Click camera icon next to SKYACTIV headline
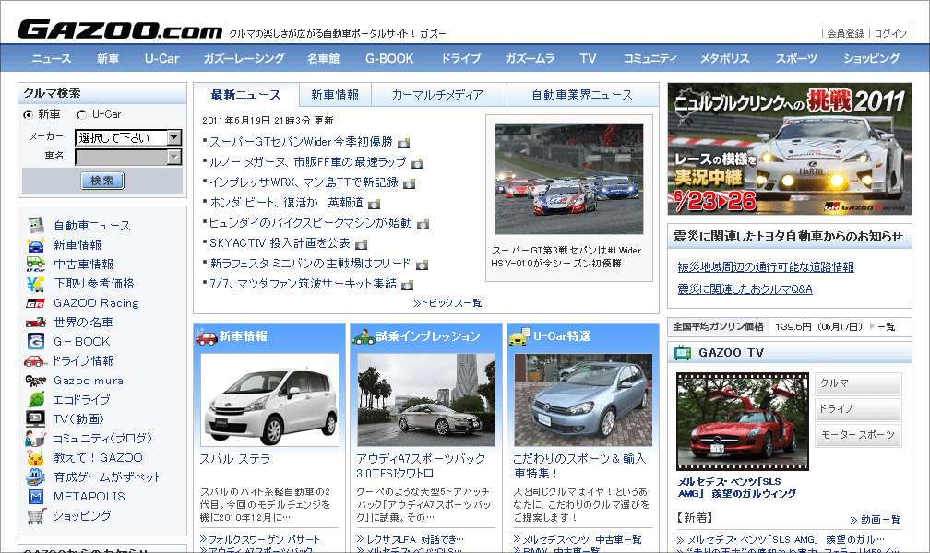 pos(362,244)
